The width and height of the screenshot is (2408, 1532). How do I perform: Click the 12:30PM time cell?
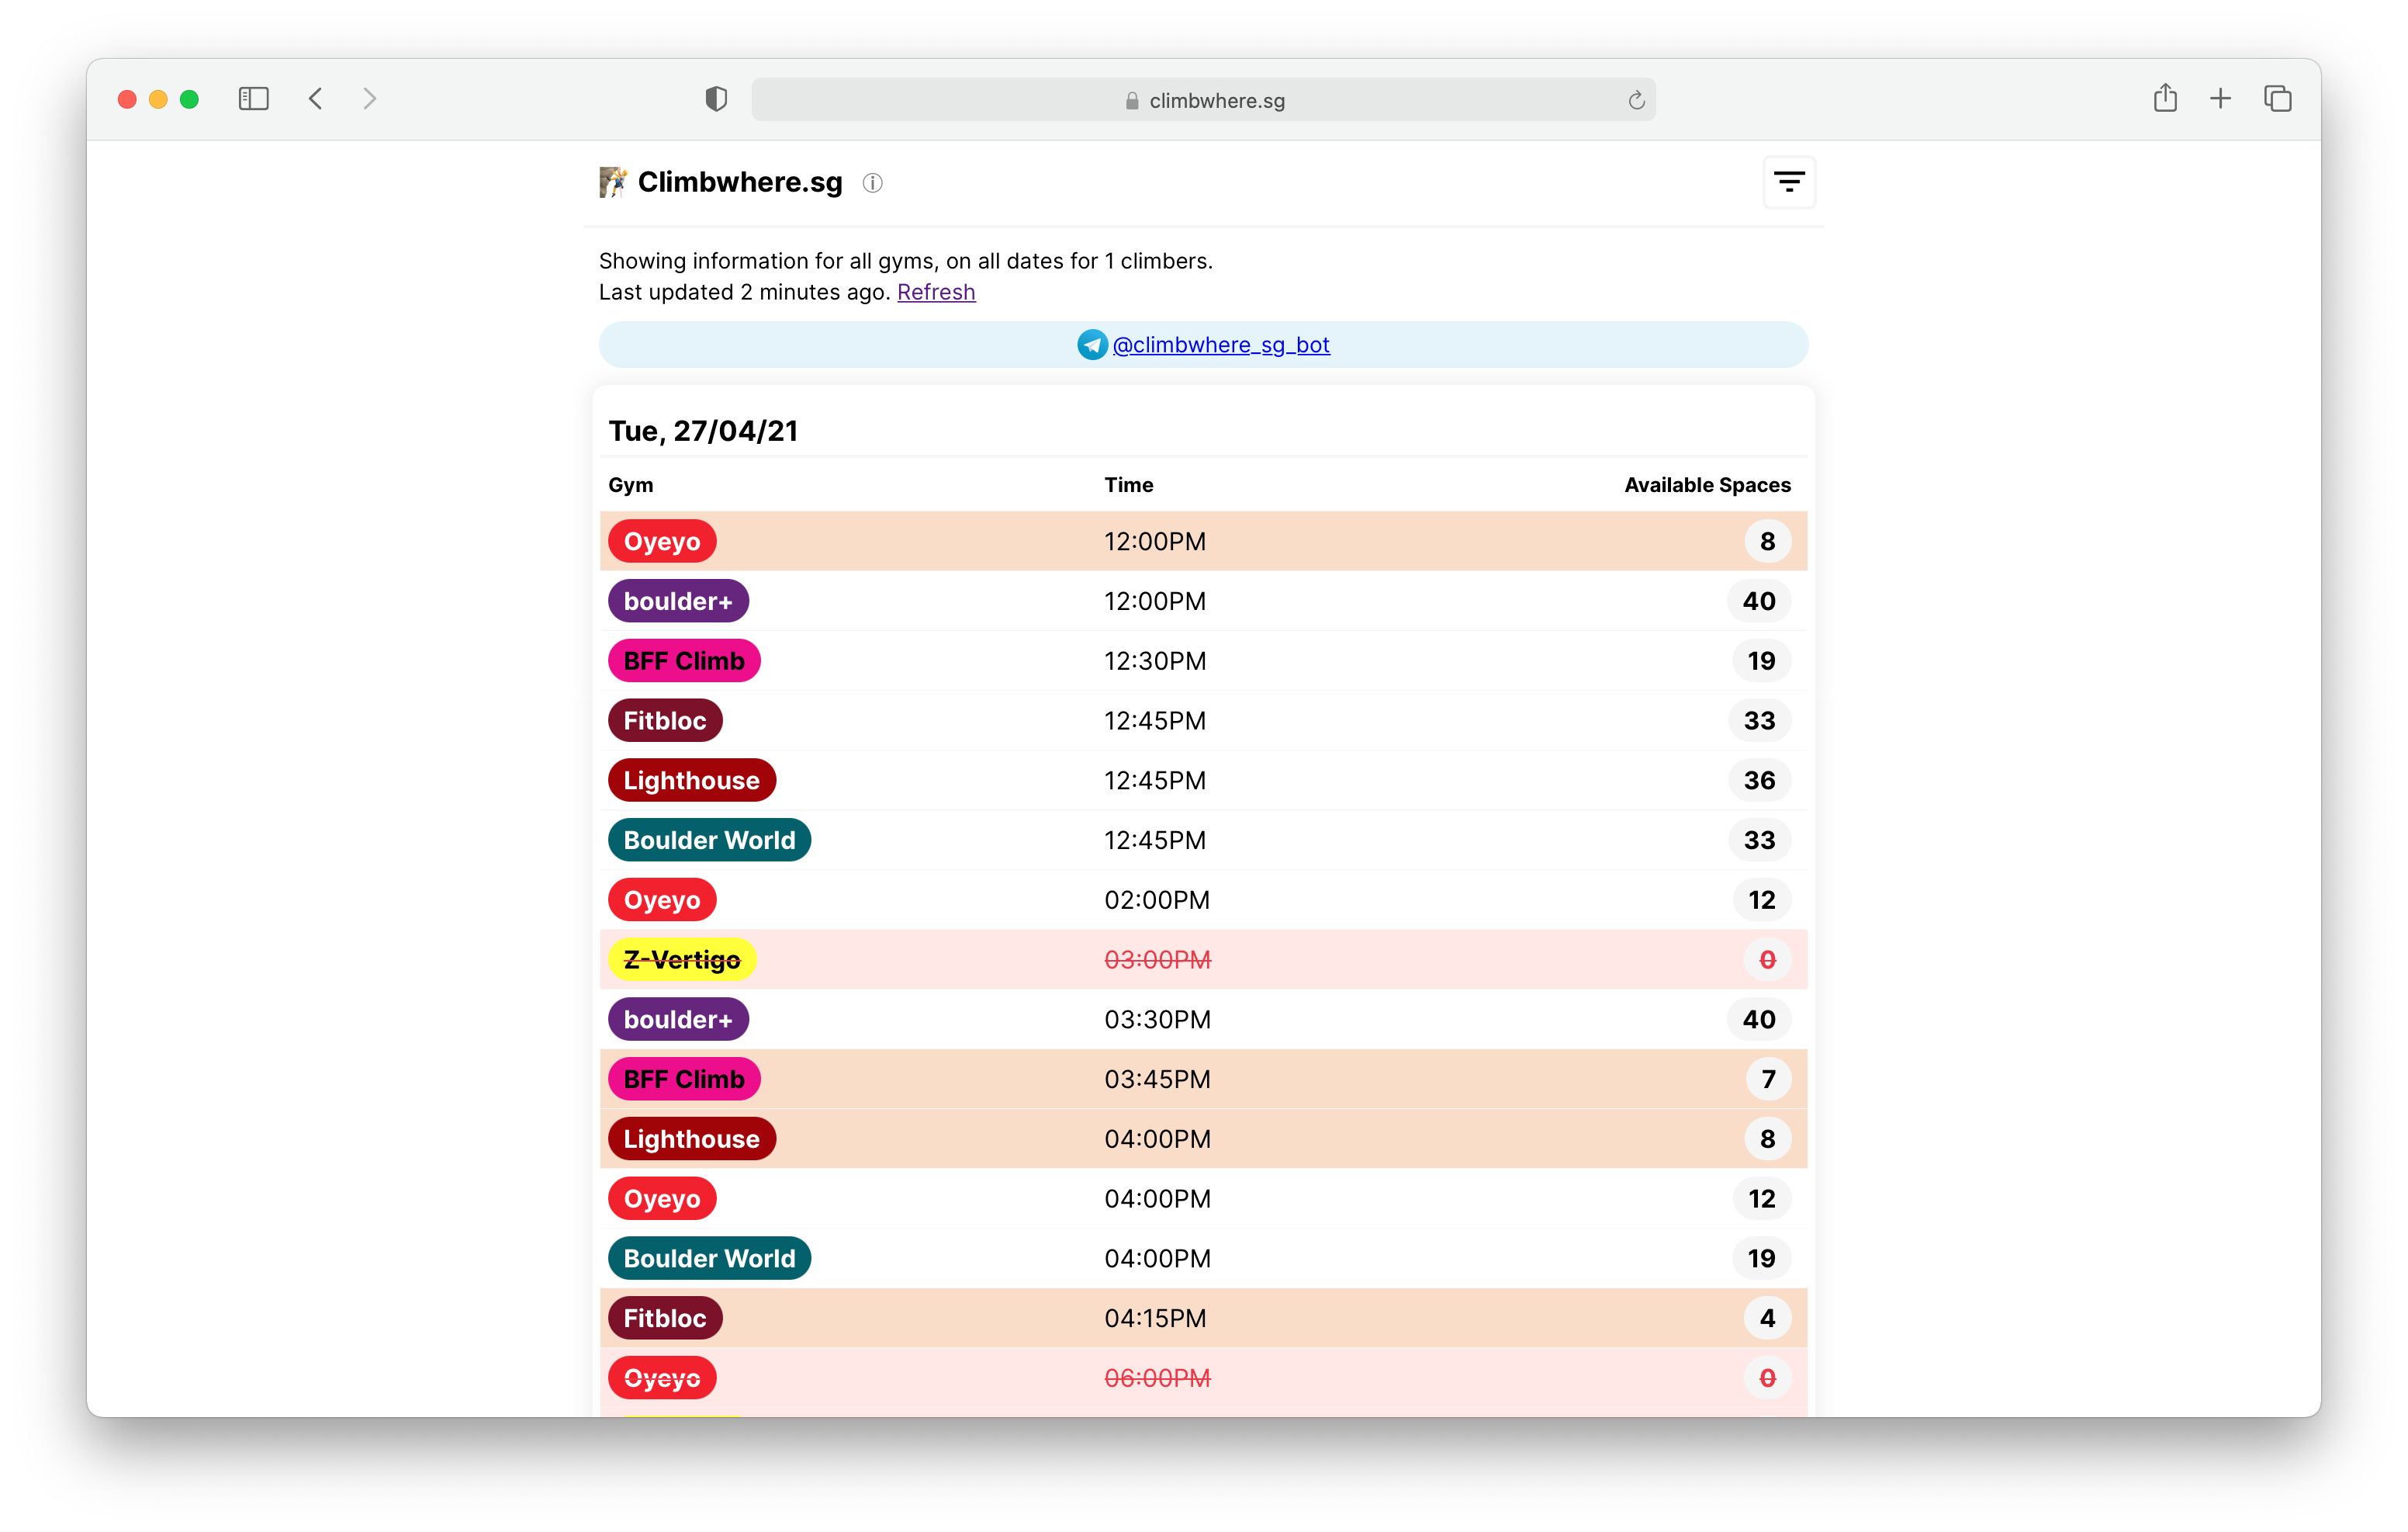tap(1155, 661)
